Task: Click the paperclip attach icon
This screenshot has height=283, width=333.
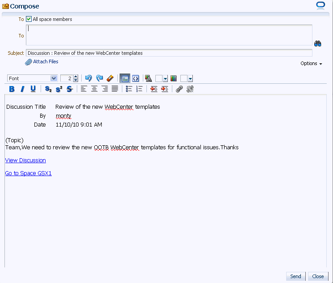Action: [x=28, y=62]
